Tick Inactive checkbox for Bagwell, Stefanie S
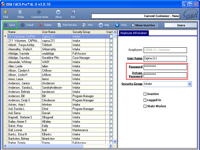This screenshot has height=150, width=200. tap(111, 117)
